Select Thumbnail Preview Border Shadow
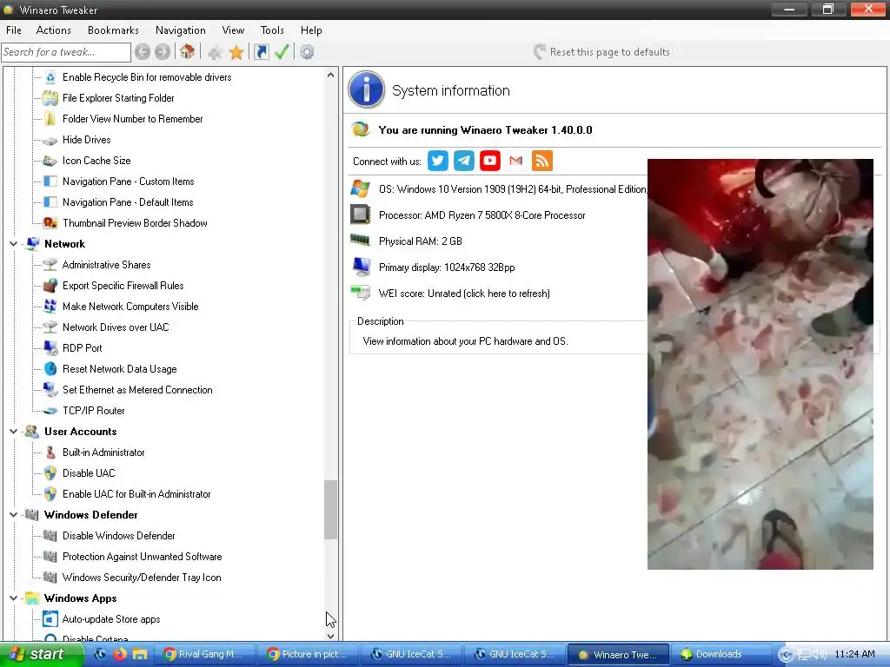Screen dimensions: 890x667 point(135,223)
